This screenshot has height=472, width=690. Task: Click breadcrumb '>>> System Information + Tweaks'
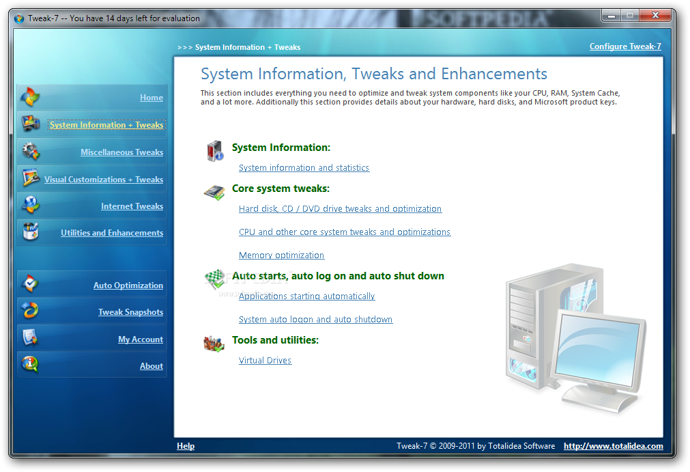pyautogui.click(x=239, y=47)
